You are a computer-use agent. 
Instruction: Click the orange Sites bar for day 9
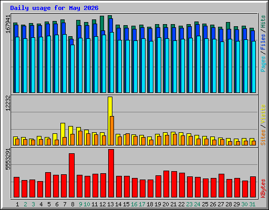click(80, 138)
